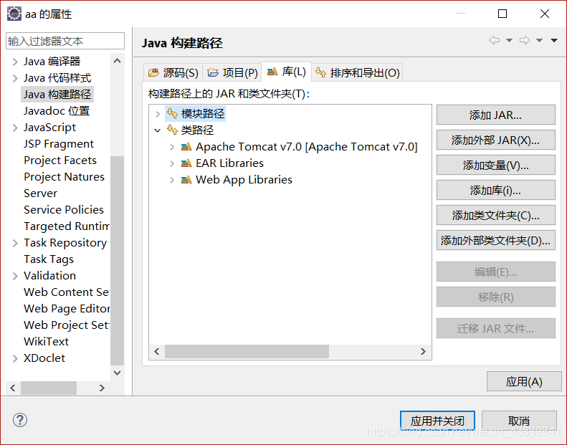Click the sidebar scroll up arrow

pos(117,61)
